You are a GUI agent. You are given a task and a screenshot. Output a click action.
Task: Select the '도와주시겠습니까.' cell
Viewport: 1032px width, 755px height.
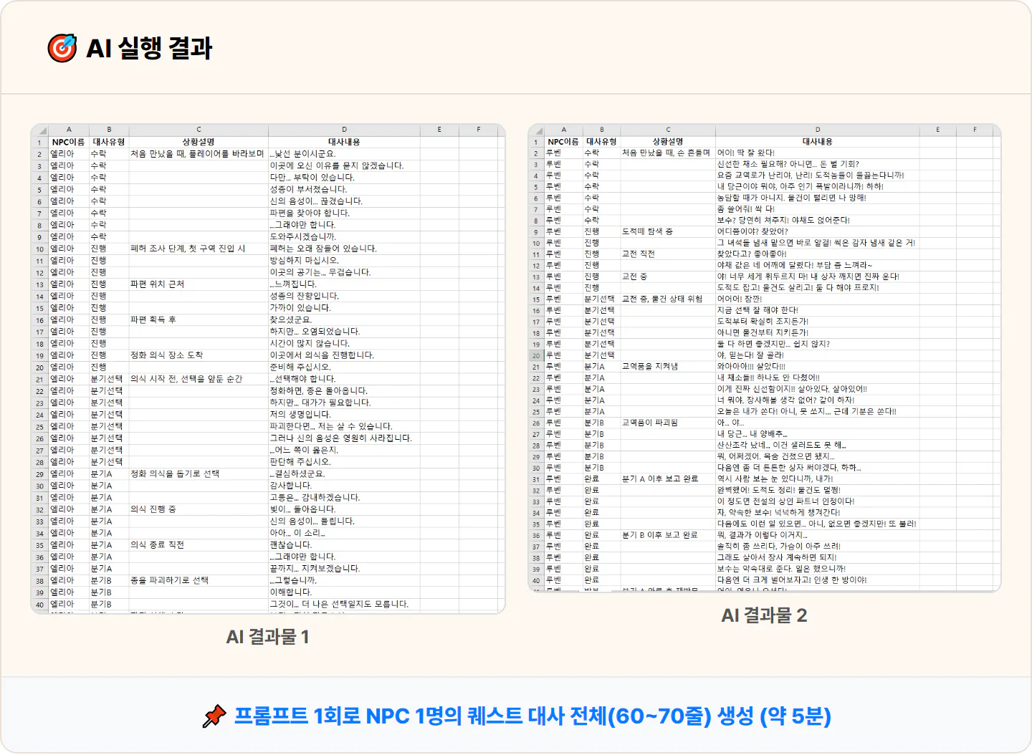(x=344, y=236)
